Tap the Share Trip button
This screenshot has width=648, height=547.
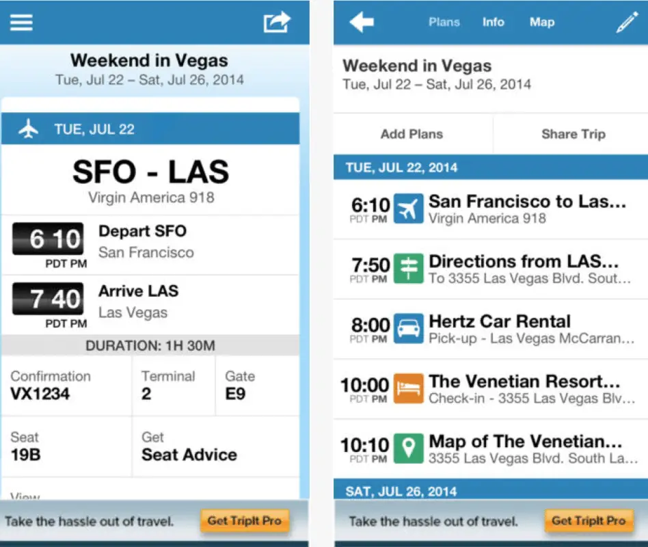[573, 134]
